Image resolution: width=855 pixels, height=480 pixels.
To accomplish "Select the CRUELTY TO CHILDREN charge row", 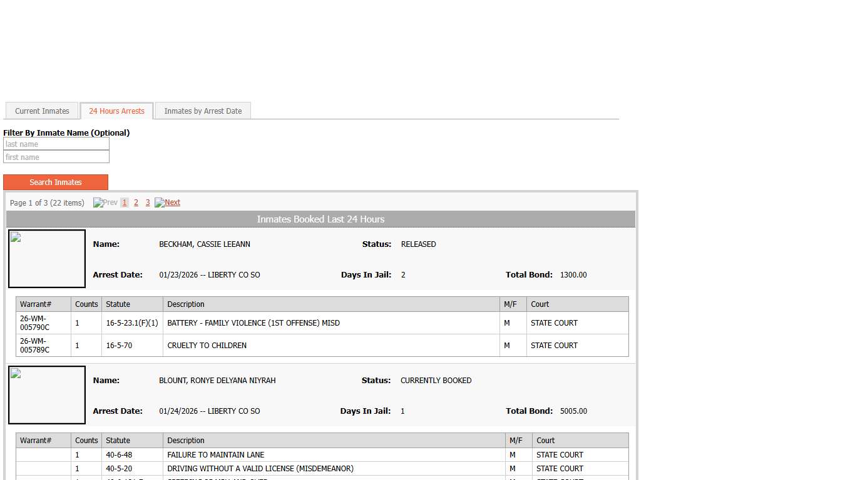I will point(207,346).
